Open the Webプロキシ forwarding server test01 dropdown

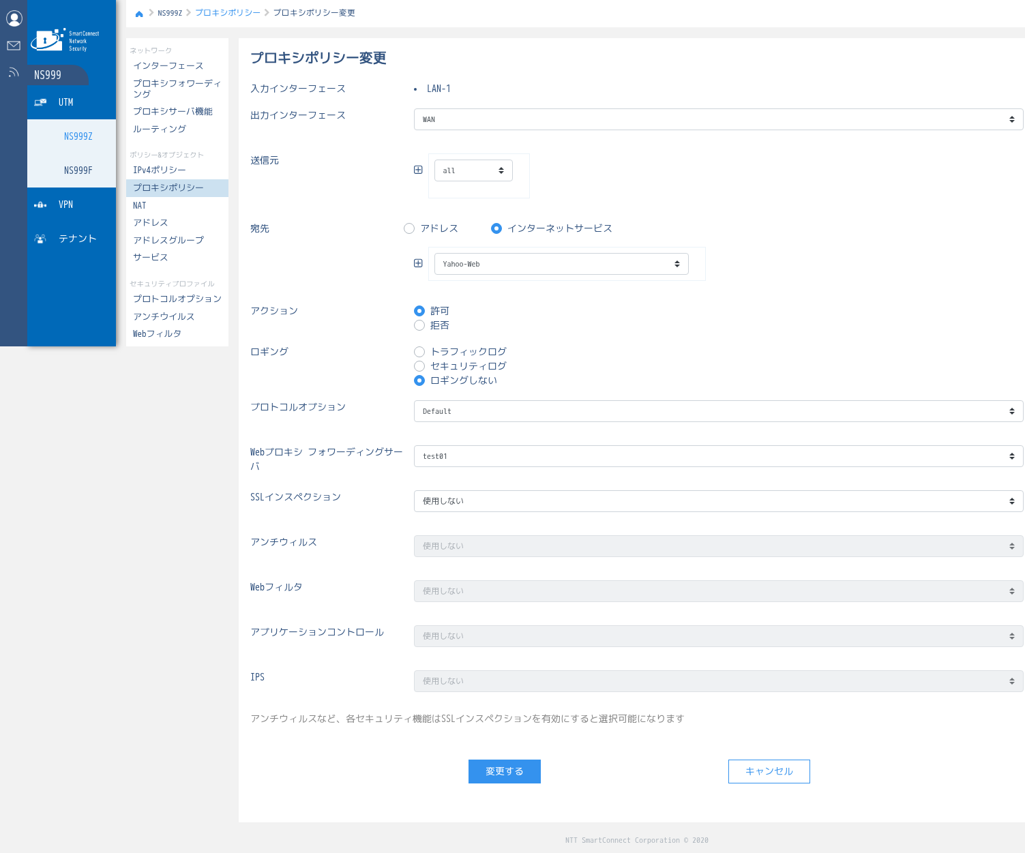tap(719, 456)
